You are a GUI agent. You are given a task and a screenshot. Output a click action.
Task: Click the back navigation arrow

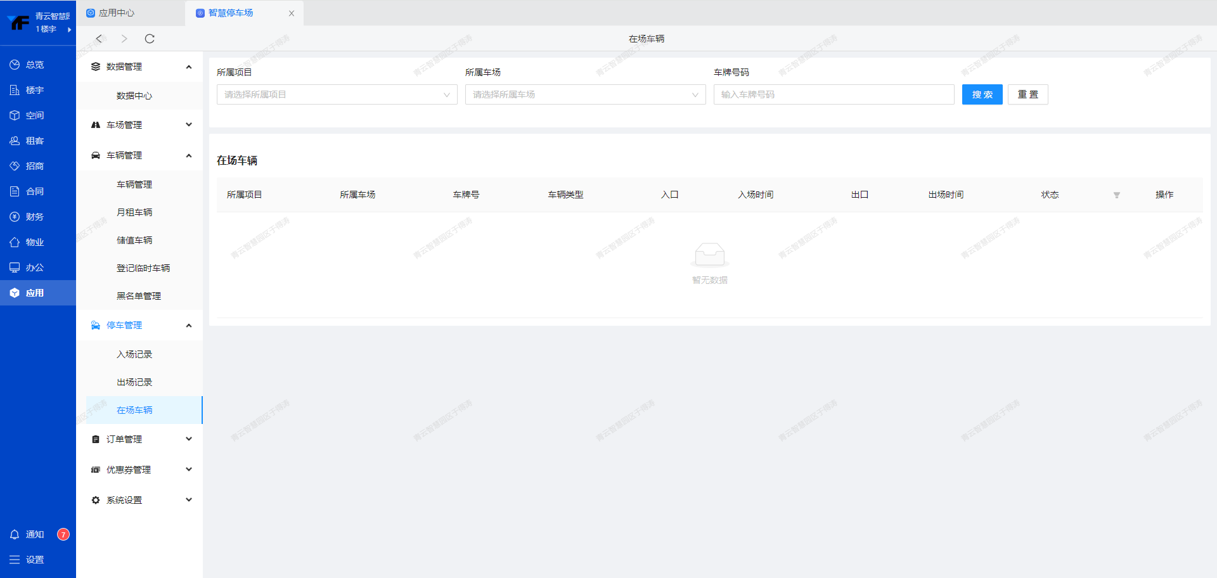[99, 39]
